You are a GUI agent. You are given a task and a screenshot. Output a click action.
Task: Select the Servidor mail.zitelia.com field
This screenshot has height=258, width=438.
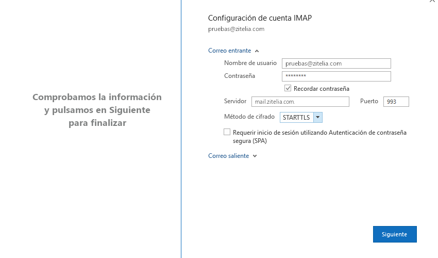coord(300,102)
